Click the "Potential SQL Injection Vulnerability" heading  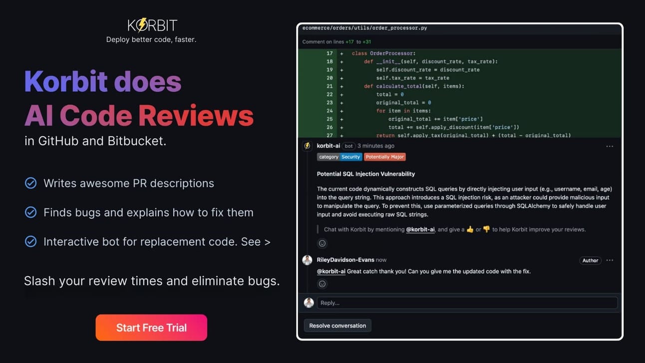(x=366, y=174)
